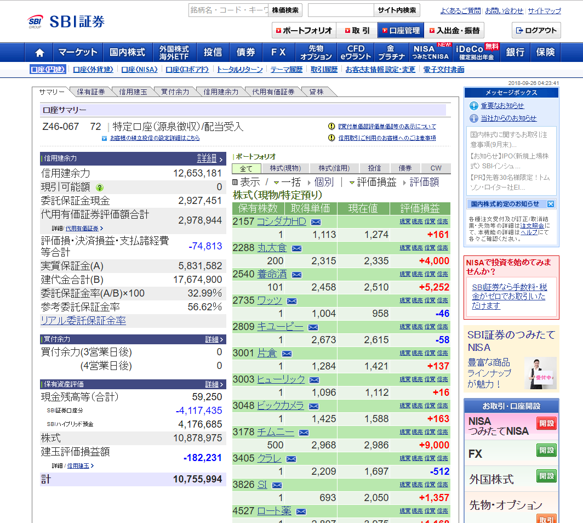Open よくあるご質問 link
Viewport: 583px width, 523px height.
coord(460,11)
